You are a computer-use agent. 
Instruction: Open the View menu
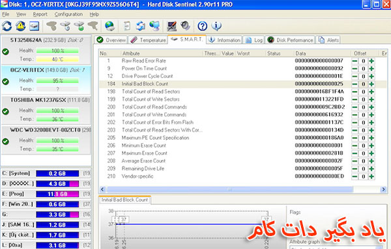21,14
